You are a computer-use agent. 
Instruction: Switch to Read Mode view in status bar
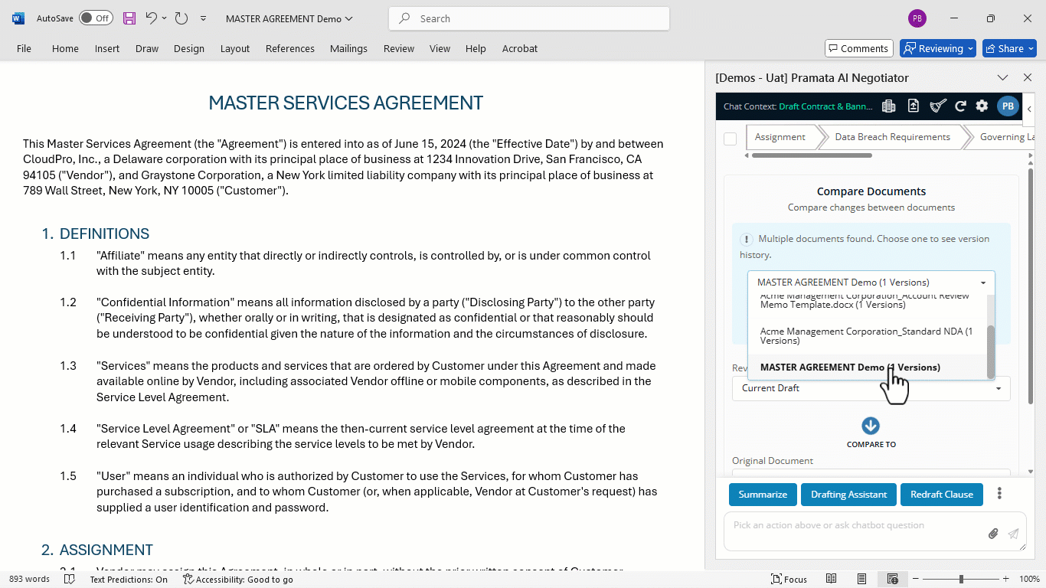832,579
